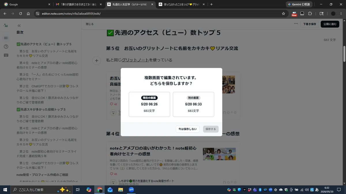The height and width of the screenshot is (194, 346).
Task: Open Zoom from the taskbar
Action: pyautogui.click(x=131, y=190)
